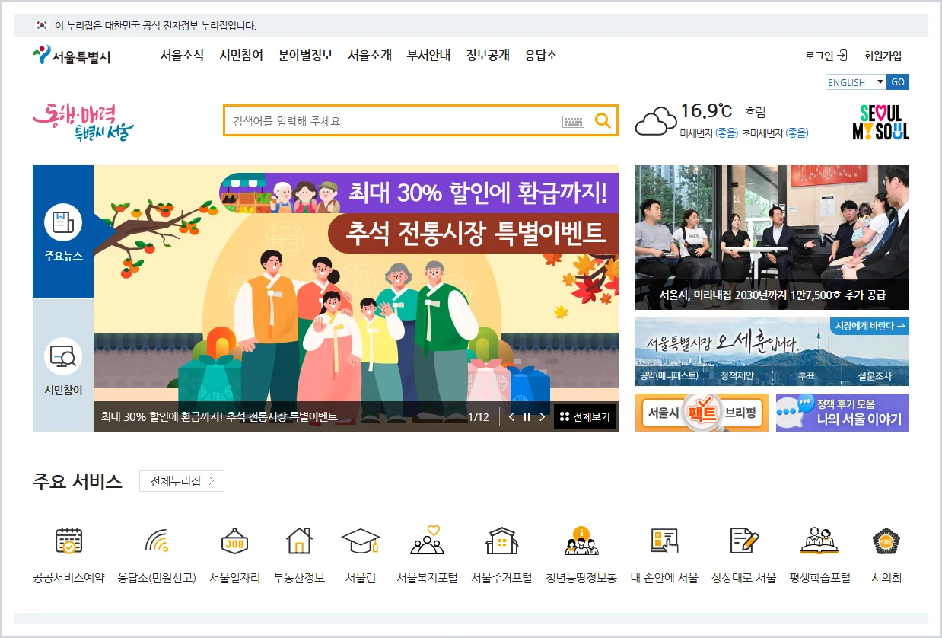Click the 공약(매니페스토) link
The width and height of the screenshot is (942, 638).
click(x=670, y=376)
